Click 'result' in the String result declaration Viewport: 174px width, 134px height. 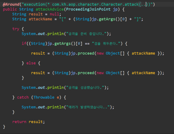(x=36, y=14)
